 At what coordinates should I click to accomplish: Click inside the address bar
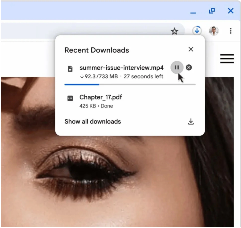[x=83, y=31]
